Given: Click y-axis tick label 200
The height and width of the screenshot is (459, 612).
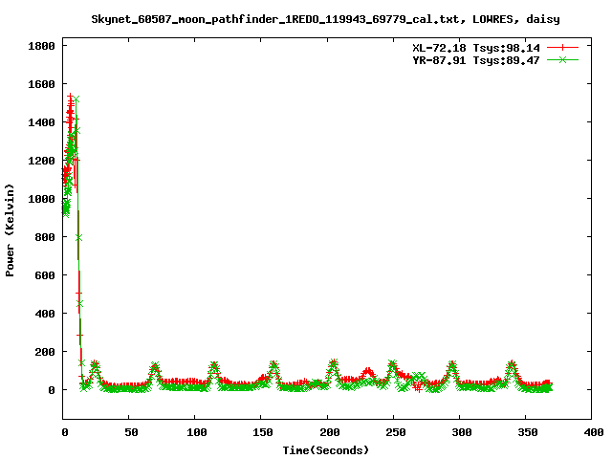Looking at the screenshot, I should tap(45, 352).
